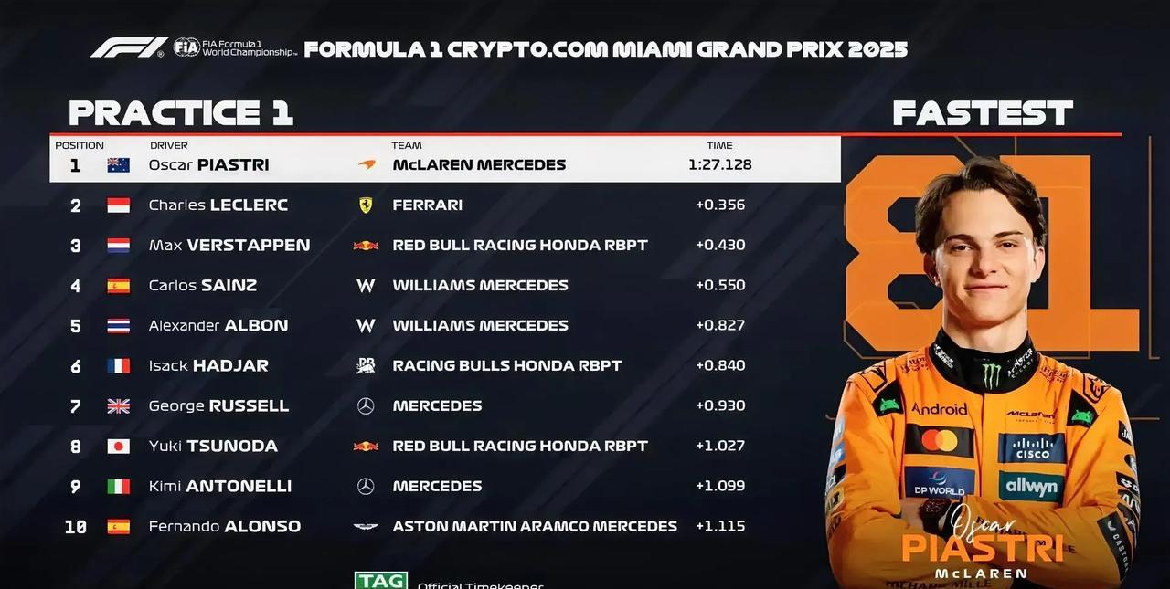Click the Williams logo in Sainz's row
This screenshot has width=1170, height=589.
[366, 285]
